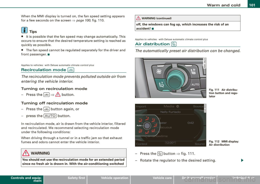Click Fig. 112 MMI display caption
260x184 pixels.
[x=224, y=143]
